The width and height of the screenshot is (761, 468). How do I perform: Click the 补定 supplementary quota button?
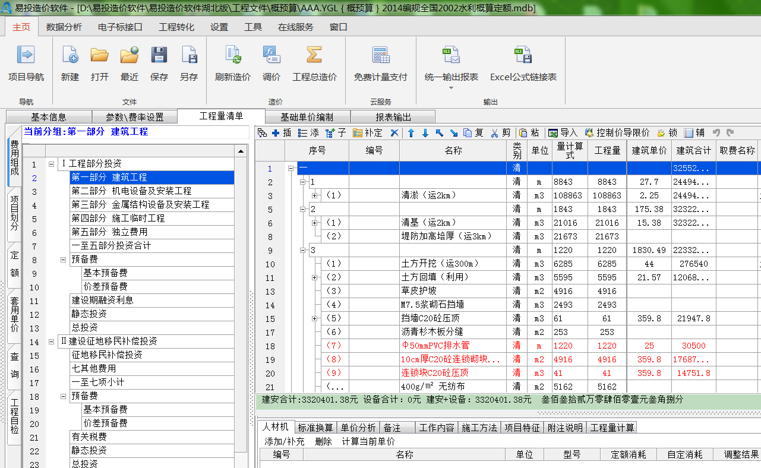point(368,133)
